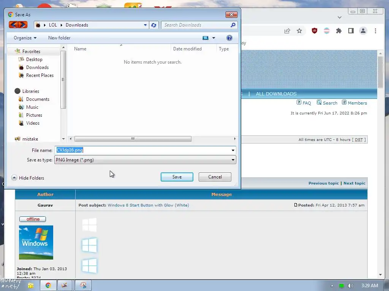Bookmark this page with the star icon
Screen dimensions: 389x291
(299, 31)
